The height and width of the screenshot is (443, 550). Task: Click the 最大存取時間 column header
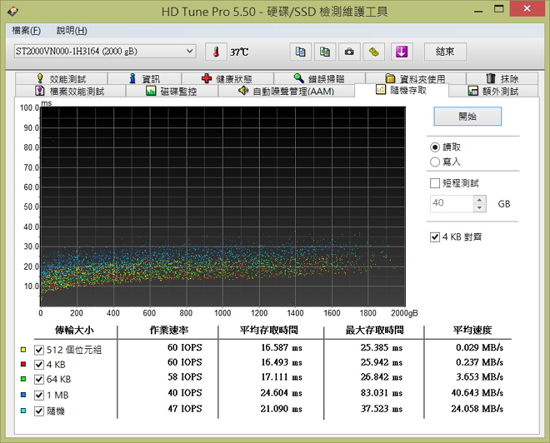click(374, 330)
